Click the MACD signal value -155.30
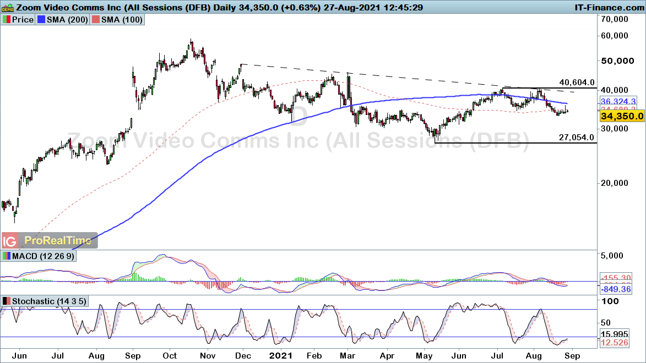Image resolution: width=646 pixels, height=363 pixels. (616, 278)
